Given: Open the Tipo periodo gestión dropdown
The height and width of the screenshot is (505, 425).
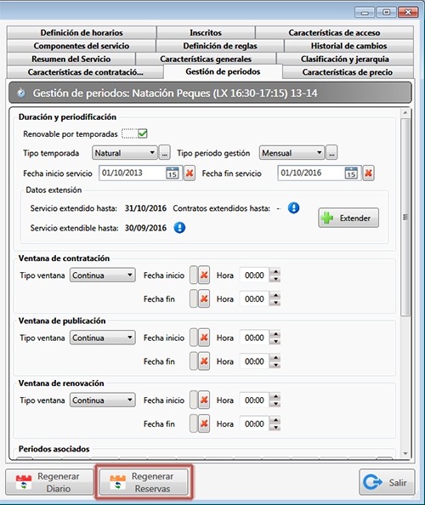Looking at the screenshot, I should pyautogui.click(x=292, y=153).
